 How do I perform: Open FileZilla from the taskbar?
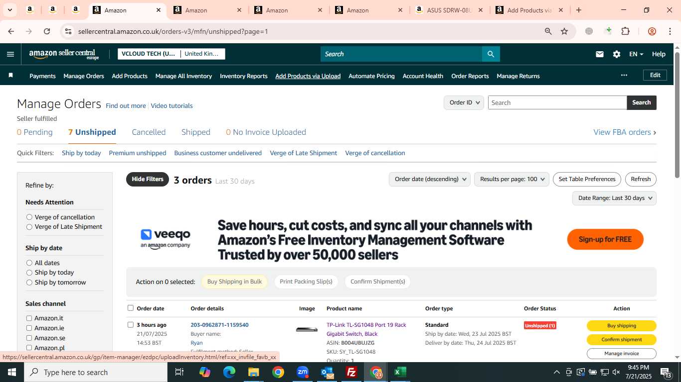click(351, 372)
